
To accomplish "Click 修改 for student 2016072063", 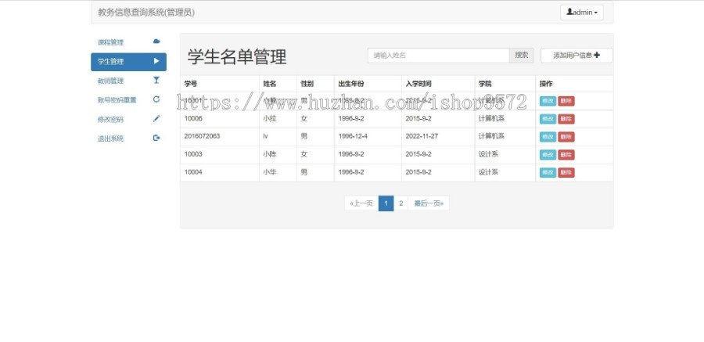I will [548, 137].
